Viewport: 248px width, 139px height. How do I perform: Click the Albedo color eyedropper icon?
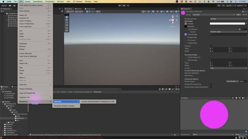[246, 24]
